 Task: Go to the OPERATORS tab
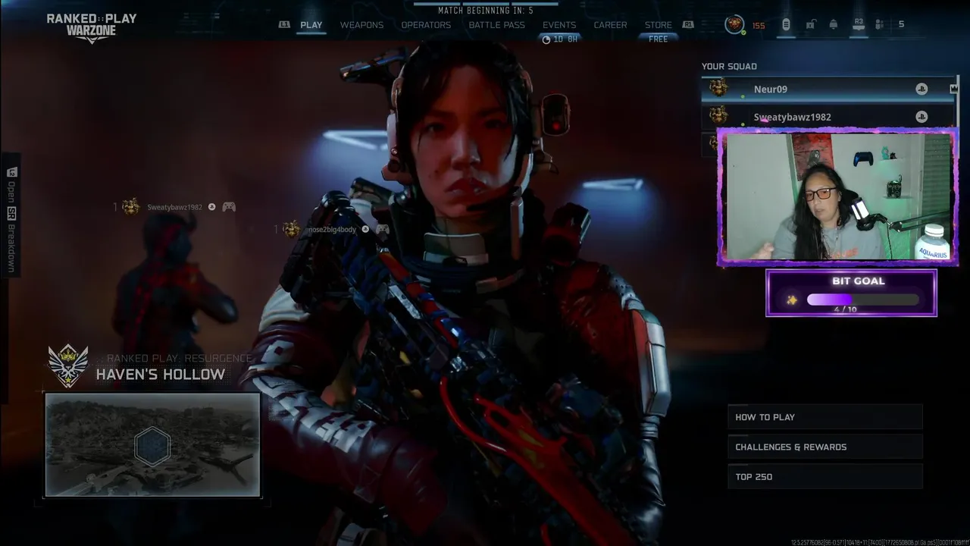[x=426, y=25]
